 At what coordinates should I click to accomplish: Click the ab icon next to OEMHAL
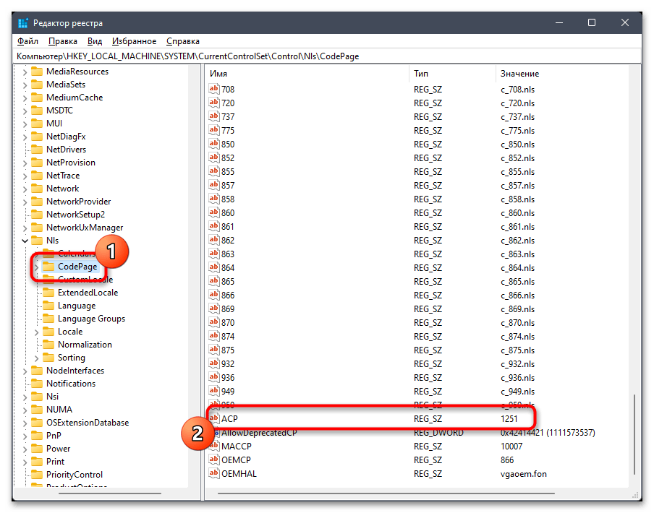214,474
